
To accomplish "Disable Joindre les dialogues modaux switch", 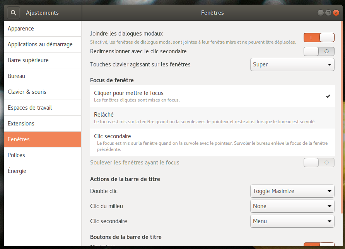I will coord(319,37).
